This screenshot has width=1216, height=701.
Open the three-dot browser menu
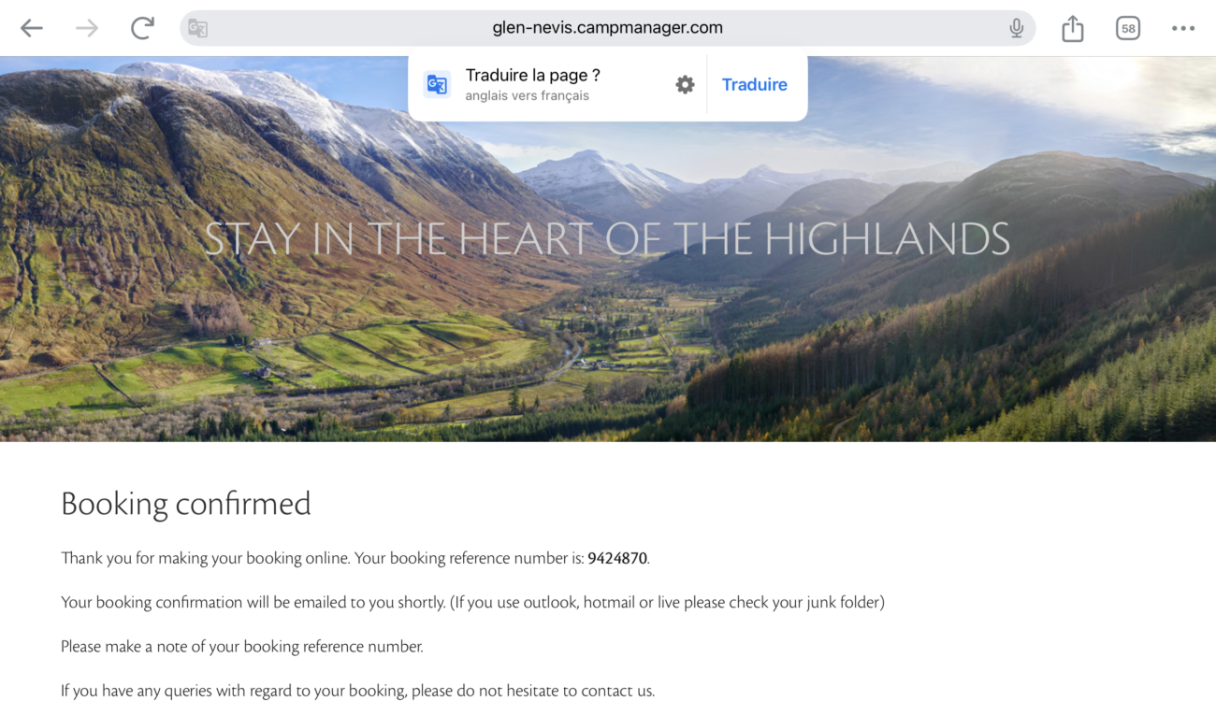pos(1183,28)
